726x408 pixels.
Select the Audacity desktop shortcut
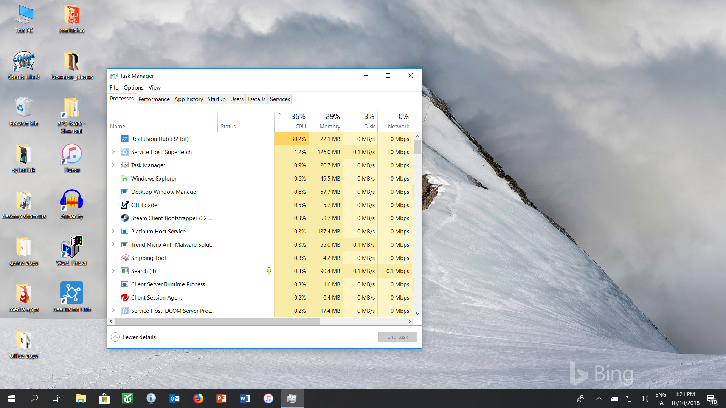tap(72, 205)
